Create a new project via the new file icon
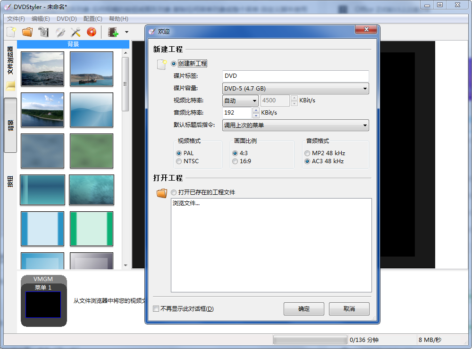This screenshot has width=472, height=349. pos(10,32)
